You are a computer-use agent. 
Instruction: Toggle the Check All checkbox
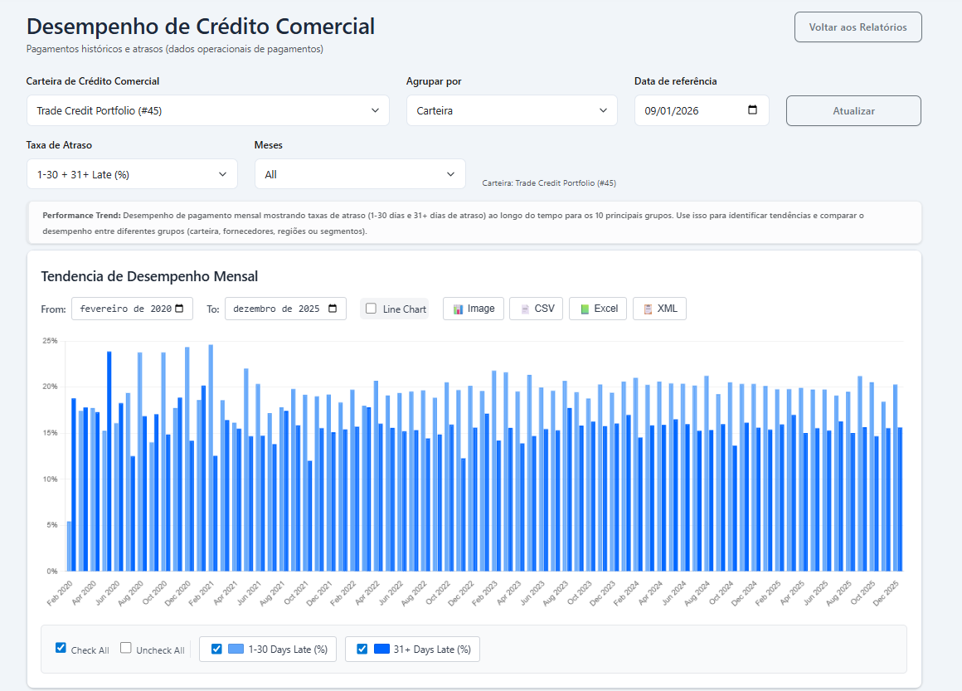[61, 648]
